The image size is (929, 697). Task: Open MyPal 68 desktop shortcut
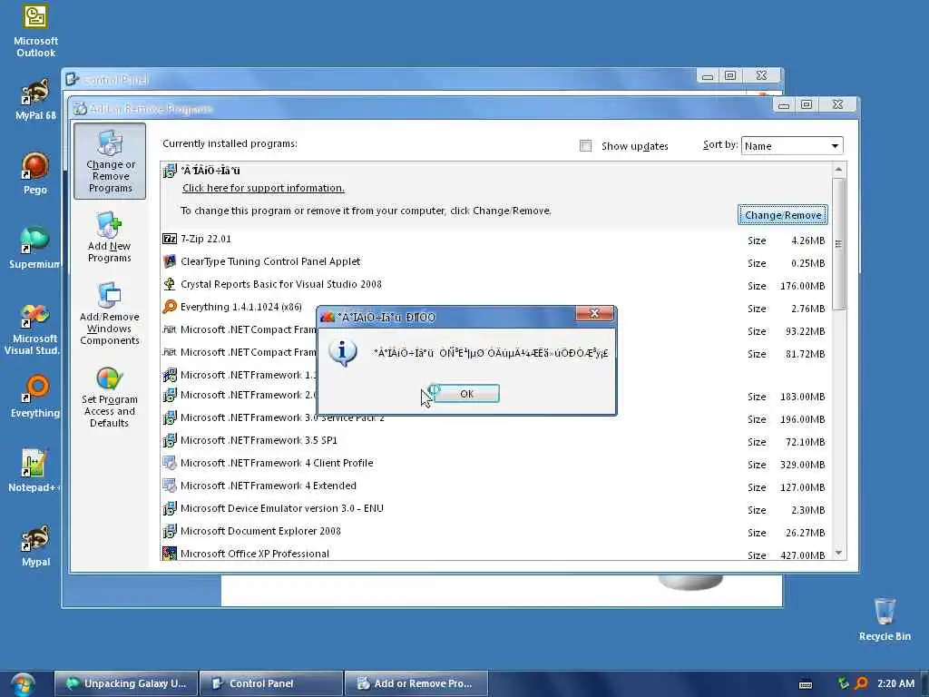pyautogui.click(x=35, y=100)
